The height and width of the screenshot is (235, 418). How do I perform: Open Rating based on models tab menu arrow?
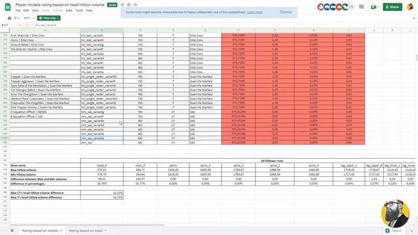click(61, 230)
